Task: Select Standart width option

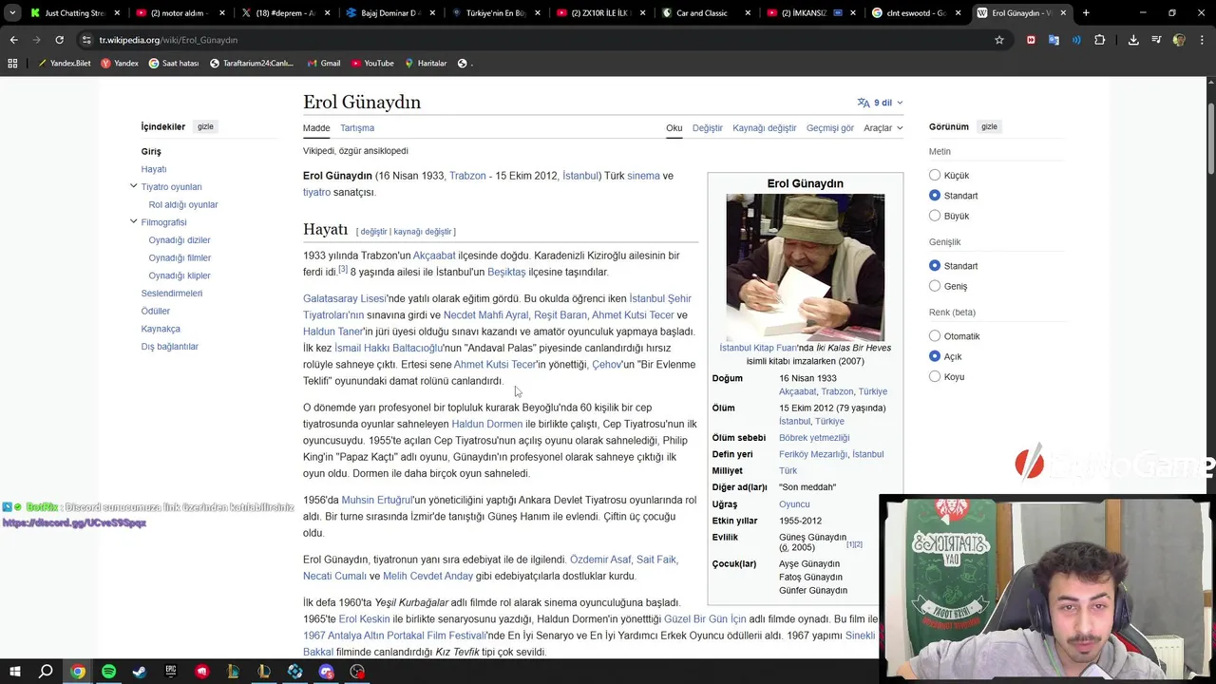Action: click(935, 266)
